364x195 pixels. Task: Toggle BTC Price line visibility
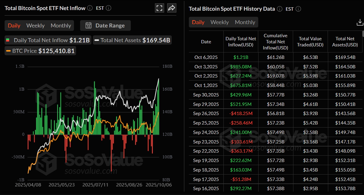[x=40, y=51]
